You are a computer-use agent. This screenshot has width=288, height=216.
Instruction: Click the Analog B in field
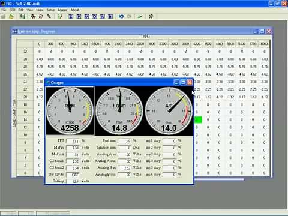coord(125,168)
